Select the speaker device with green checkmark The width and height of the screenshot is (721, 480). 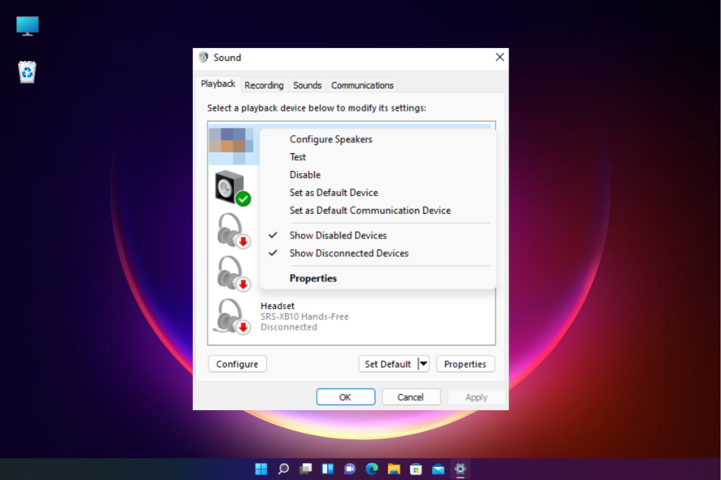(x=233, y=188)
